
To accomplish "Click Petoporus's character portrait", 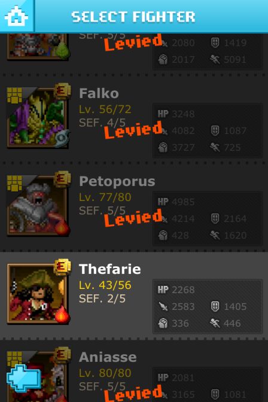I will click(38, 206).
